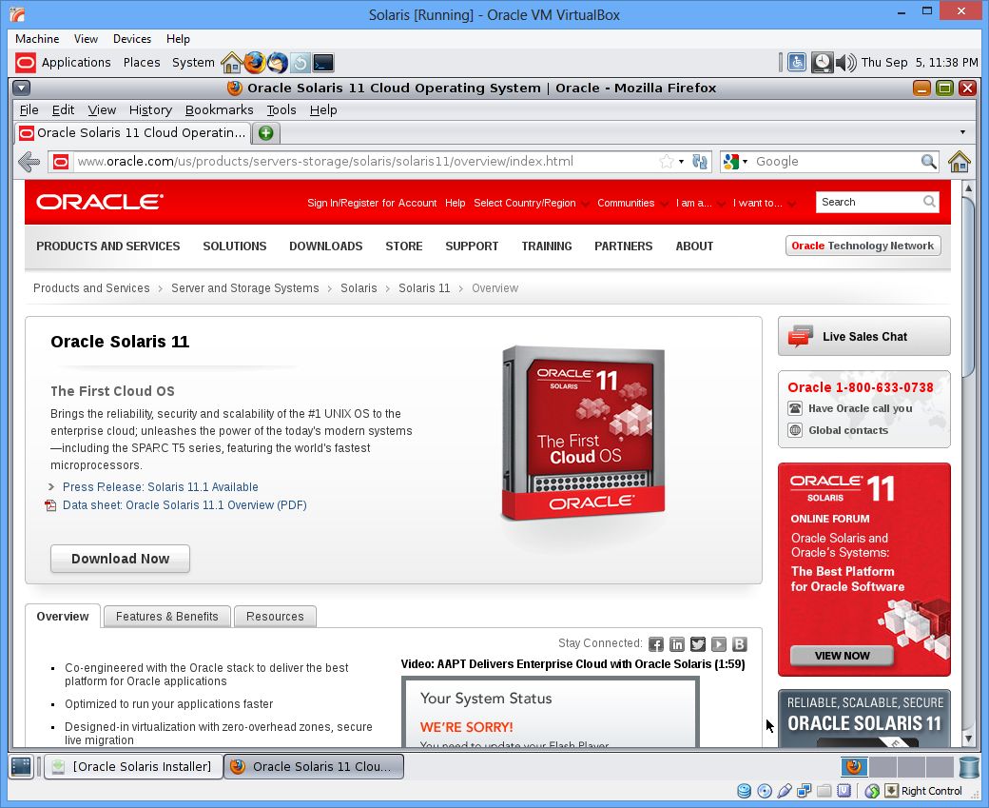Image resolution: width=989 pixels, height=808 pixels.
Task: Open the Firefox History menu
Action: (x=150, y=109)
